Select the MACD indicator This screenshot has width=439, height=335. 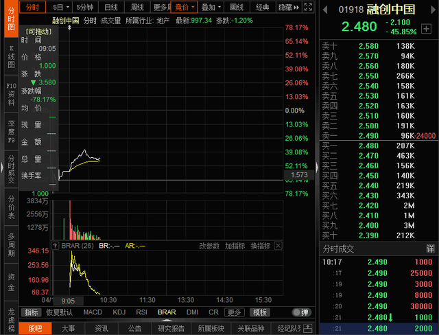93,312
